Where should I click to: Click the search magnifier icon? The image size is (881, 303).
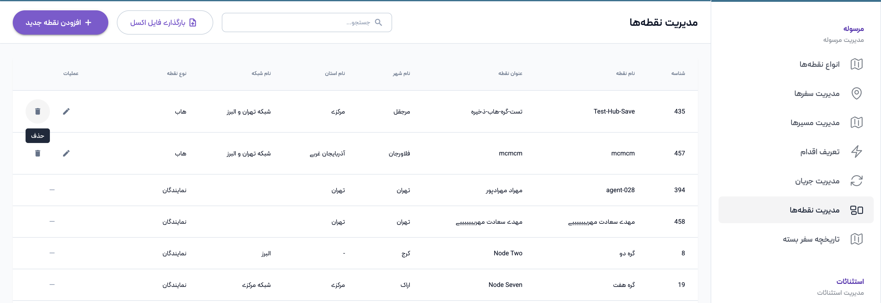(x=378, y=22)
